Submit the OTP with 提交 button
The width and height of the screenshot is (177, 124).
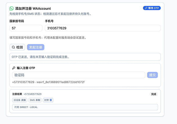click(x=152, y=75)
